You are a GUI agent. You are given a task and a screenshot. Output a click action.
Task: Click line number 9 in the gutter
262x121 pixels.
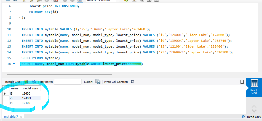tap(10, 23)
